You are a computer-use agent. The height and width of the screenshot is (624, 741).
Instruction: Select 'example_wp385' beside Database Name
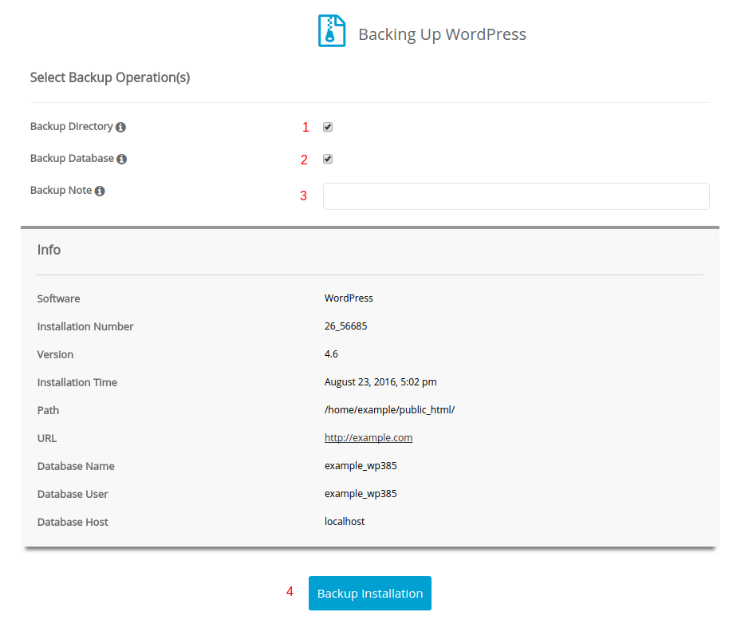pos(361,466)
